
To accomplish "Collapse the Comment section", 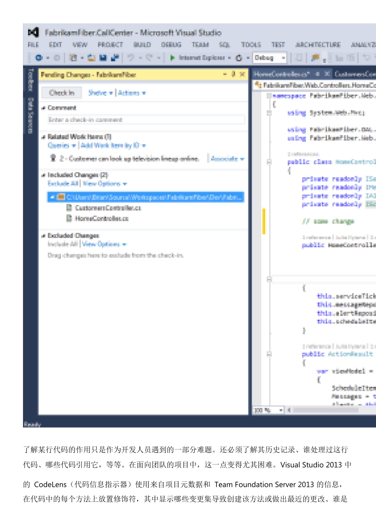I will pyautogui.click(x=44, y=108).
